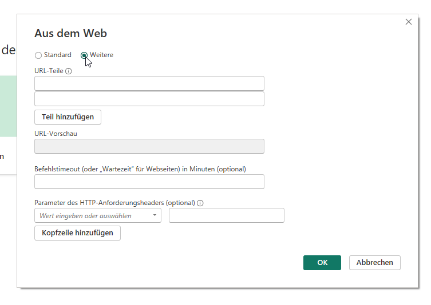
Task: Close the Aus dem Web dialog
Action: [x=408, y=22]
